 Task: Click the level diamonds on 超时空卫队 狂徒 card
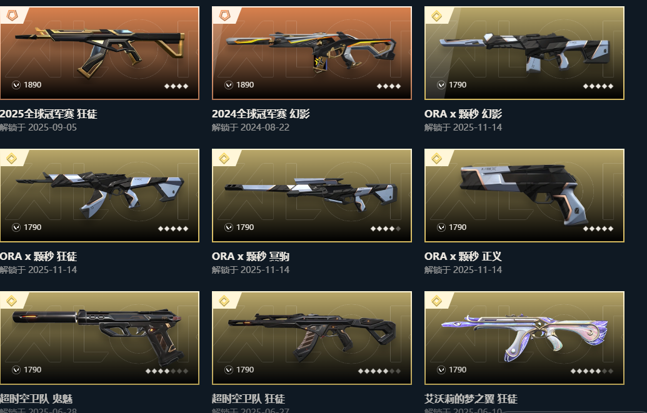pos(379,371)
